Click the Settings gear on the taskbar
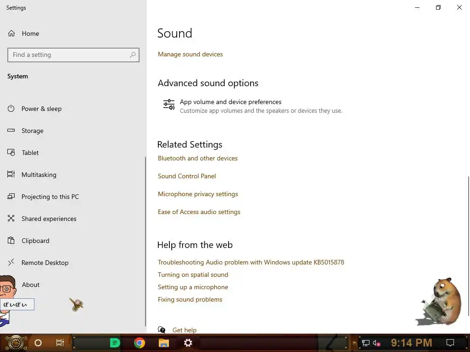This screenshot has width=470, height=352. [x=188, y=343]
